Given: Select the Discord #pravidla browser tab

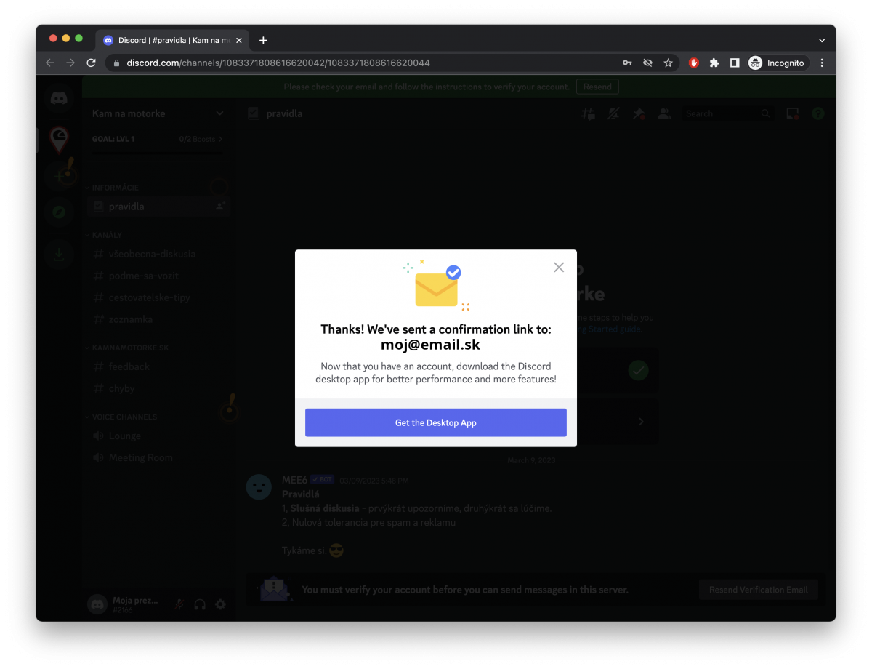Looking at the screenshot, I should [173, 40].
